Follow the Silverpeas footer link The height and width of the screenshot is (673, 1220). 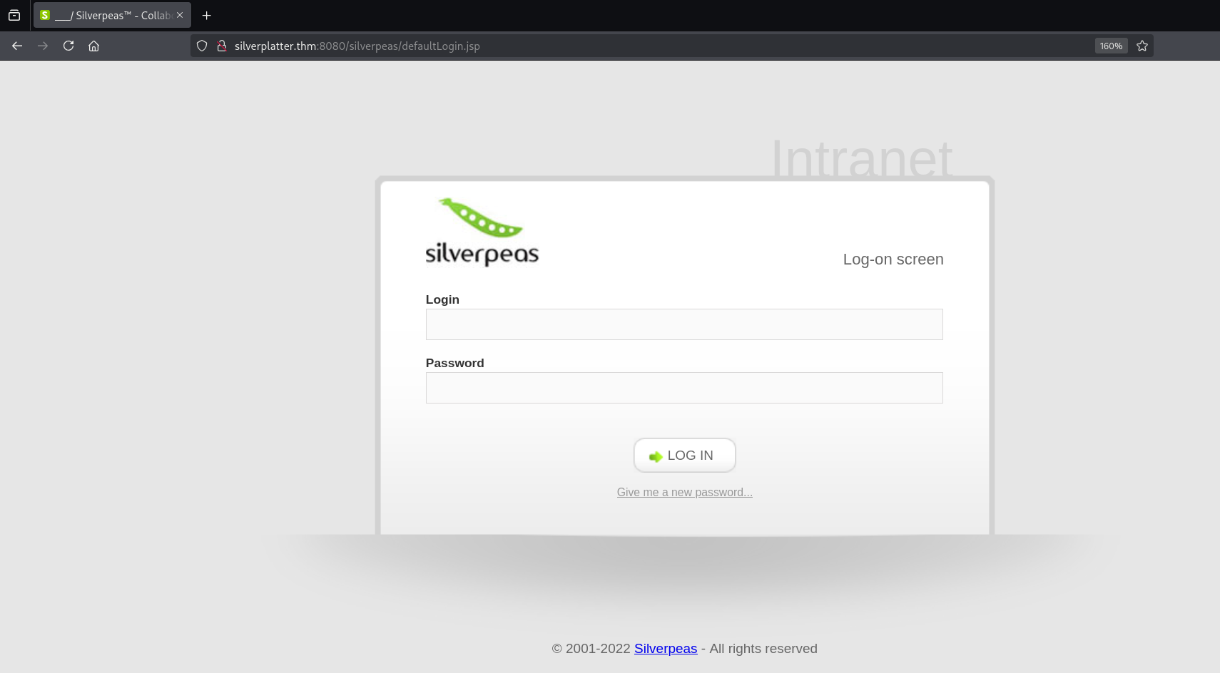[665, 648]
